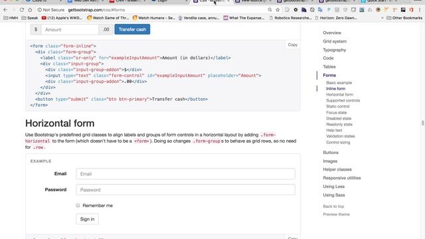Go to Using Sass in sidebar
Screen dimensions: 425x239
coord(334,195)
